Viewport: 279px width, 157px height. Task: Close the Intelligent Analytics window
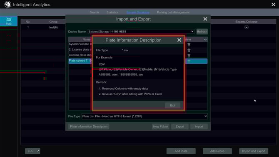[x=273, y=5]
